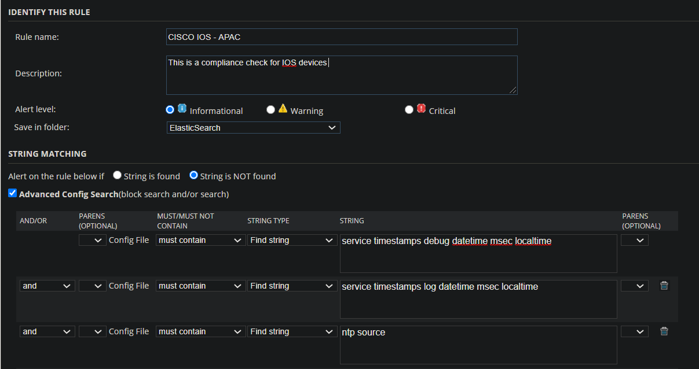Click into the Description text area

tap(342, 75)
